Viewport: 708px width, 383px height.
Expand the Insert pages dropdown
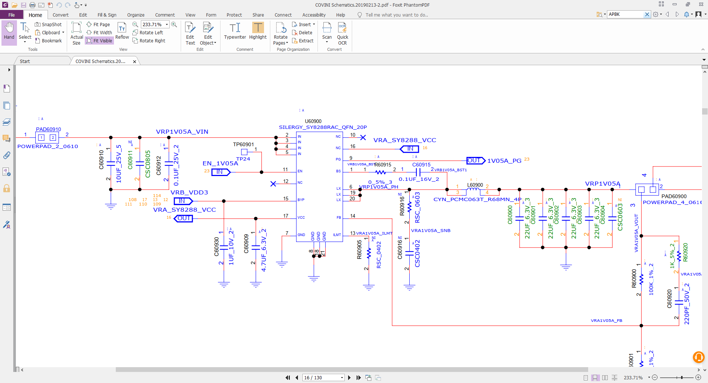(314, 25)
